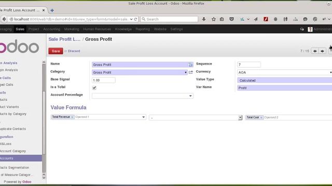Open the Website menu
This screenshot has width=332, height=186.
160,29
